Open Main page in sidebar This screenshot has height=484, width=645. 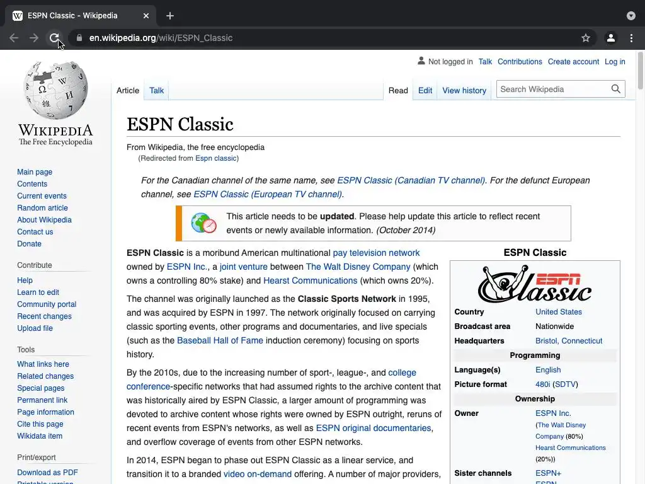pos(35,172)
